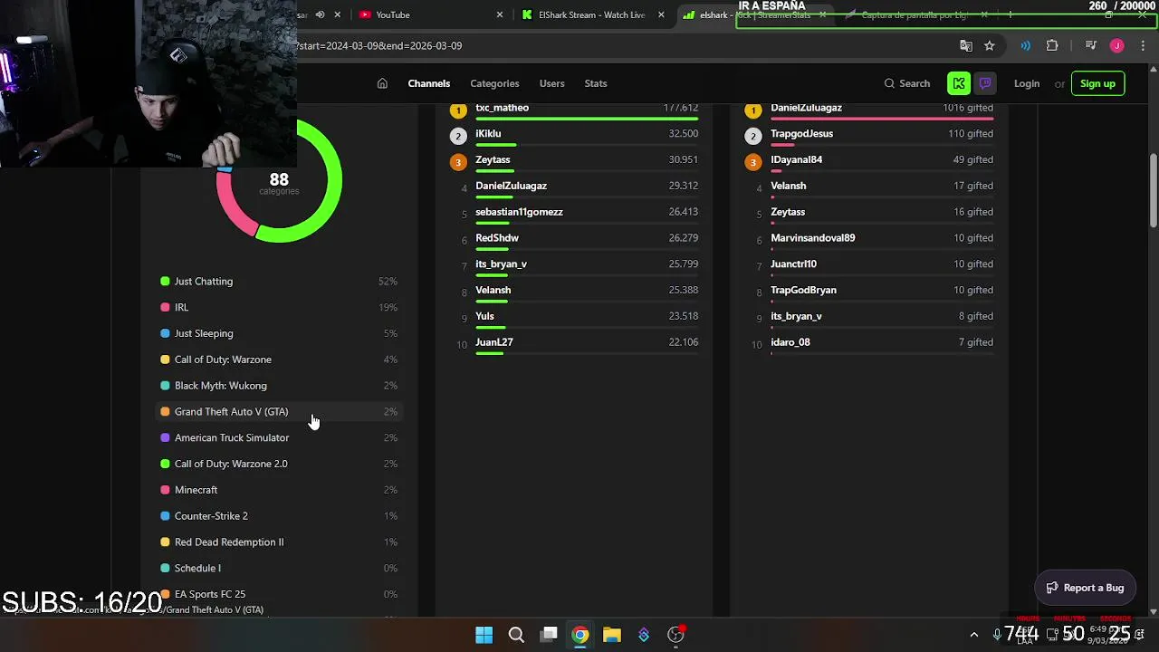This screenshot has width=1159, height=652.
Task: Open the Users menu item
Action: (x=551, y=83)
